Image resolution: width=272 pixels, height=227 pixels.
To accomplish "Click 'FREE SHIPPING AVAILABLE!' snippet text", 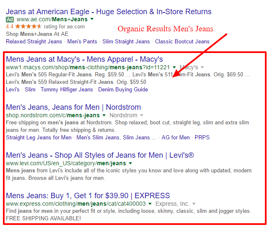I will (x=43, y=219).
